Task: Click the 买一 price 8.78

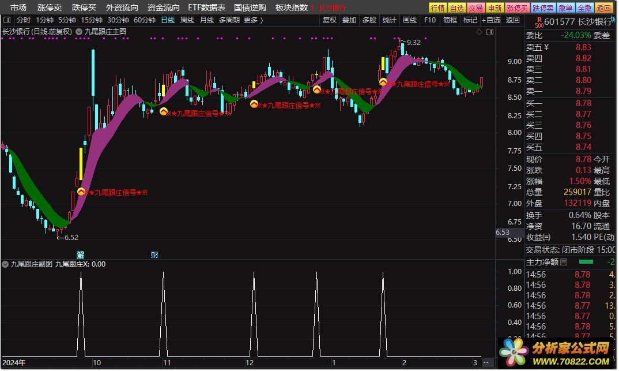Action: 583,103
